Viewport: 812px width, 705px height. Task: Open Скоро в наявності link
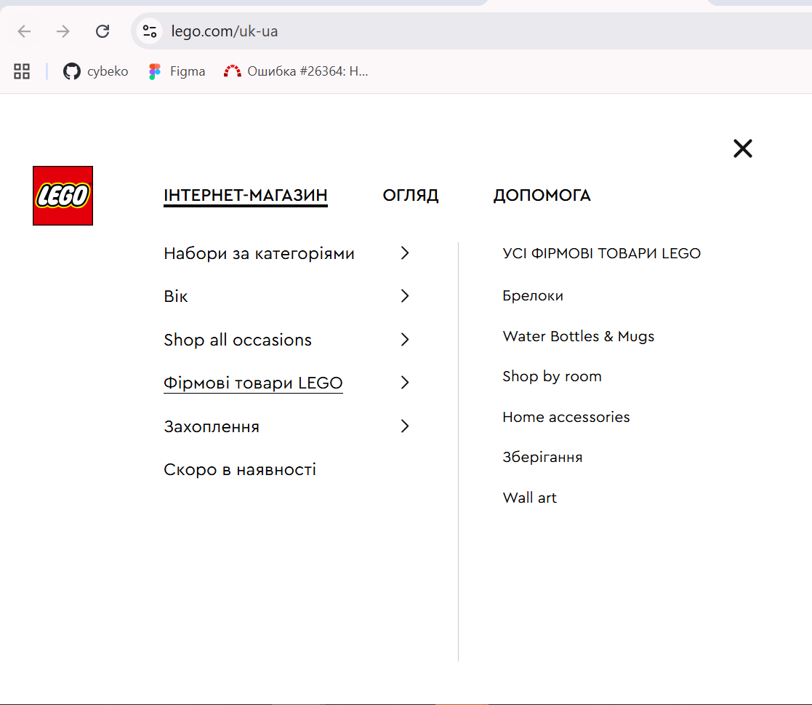point(240,469)
